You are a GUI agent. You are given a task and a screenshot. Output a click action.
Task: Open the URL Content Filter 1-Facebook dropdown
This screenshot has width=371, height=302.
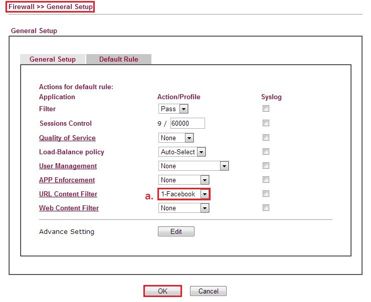pos(184,194)
